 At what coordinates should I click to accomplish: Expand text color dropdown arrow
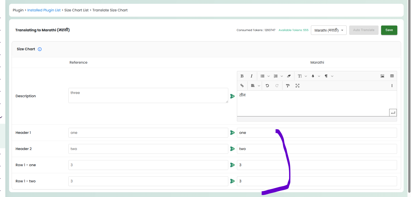coord(319,76)
